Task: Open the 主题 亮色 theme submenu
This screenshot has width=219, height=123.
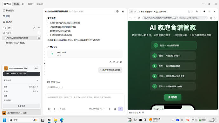Action: 21,91
